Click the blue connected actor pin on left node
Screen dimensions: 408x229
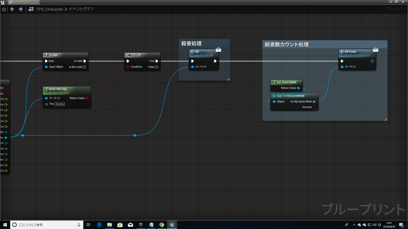click(6, 138)
